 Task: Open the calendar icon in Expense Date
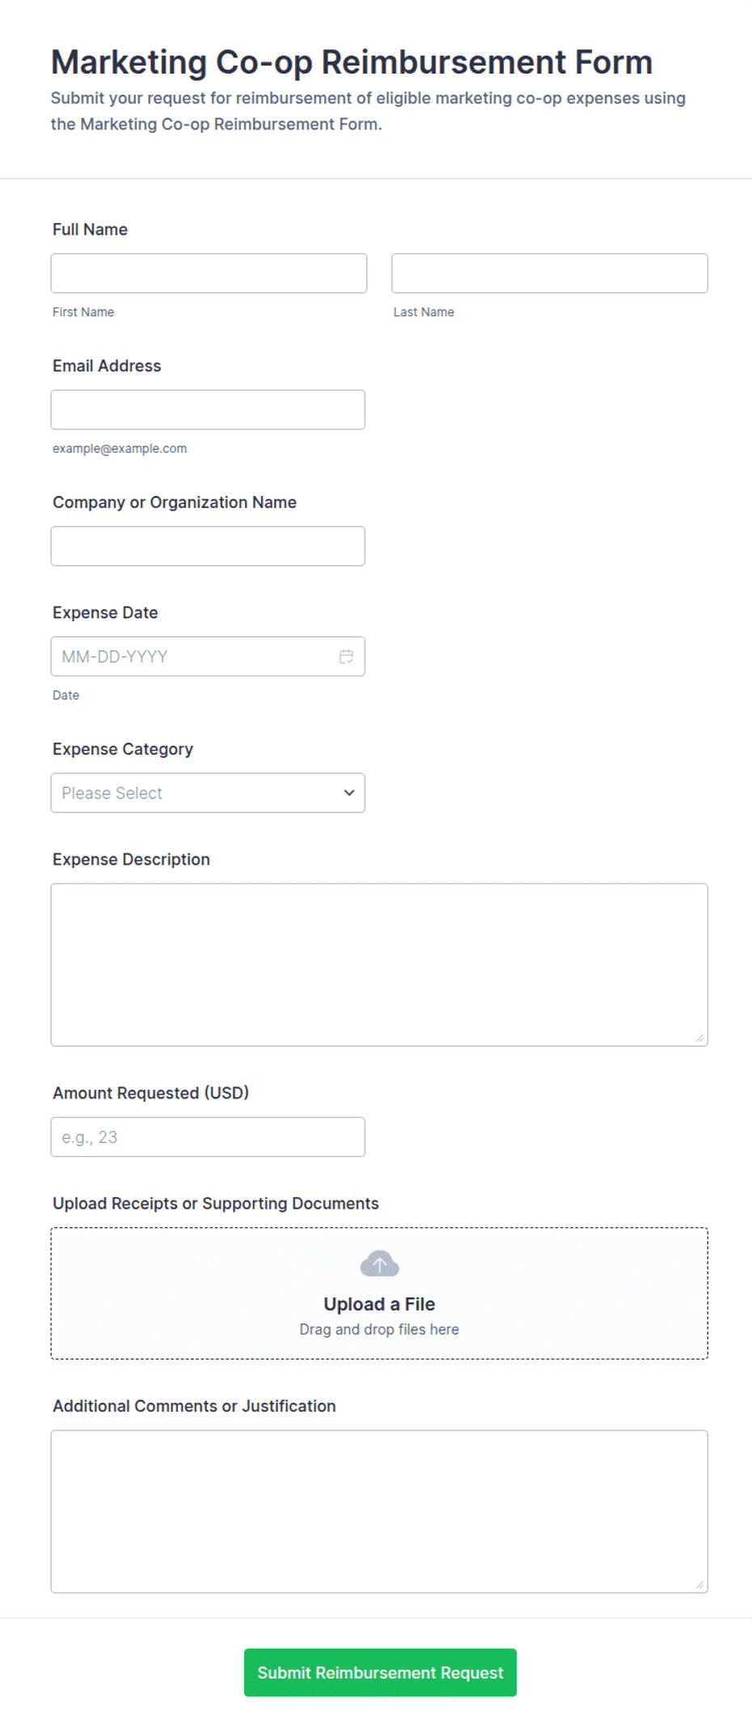pyautogui.click(x=346, y=656)
